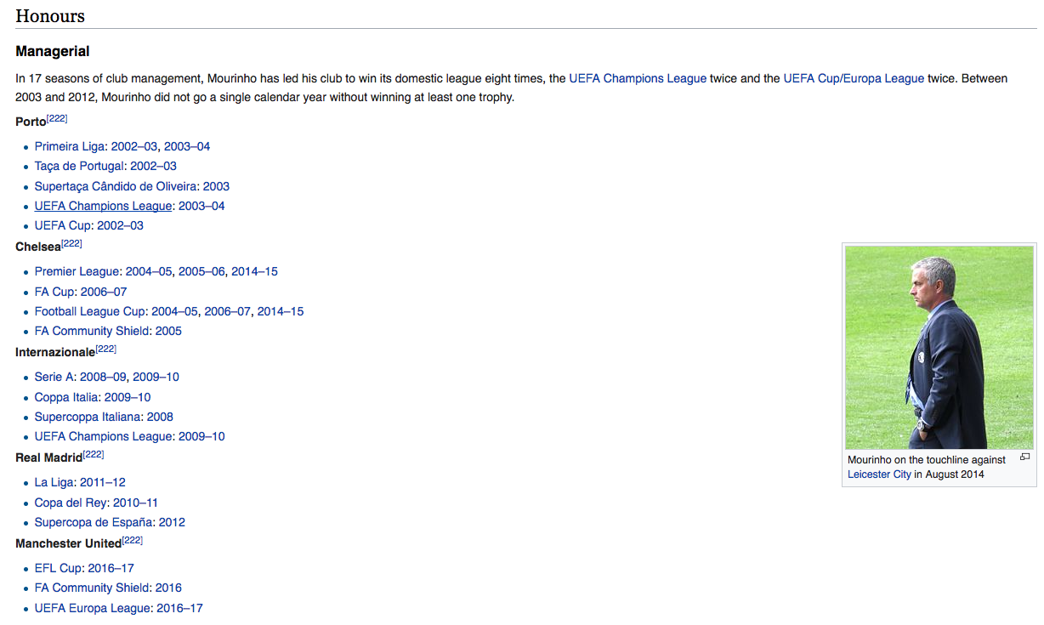Image resolution: width=1044 pixels, height=625 pixels.
Task: Open UEFA Europa League 2016–17 link
Action: click(180, 608)
